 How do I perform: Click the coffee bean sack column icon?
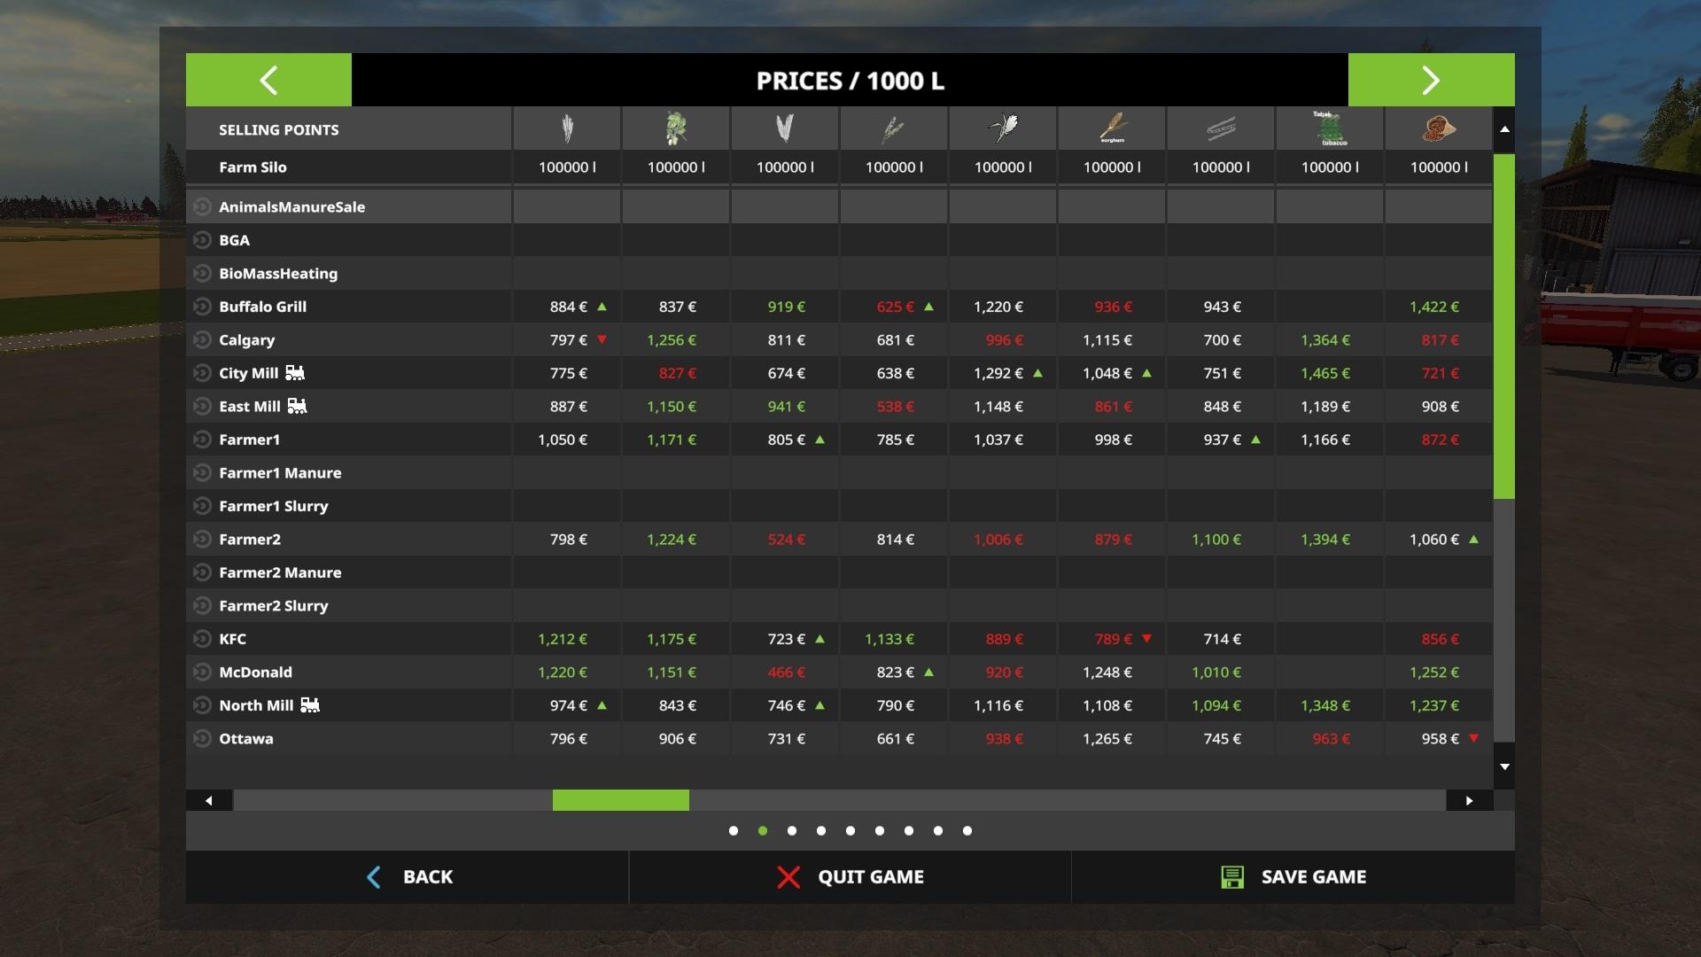click(1439, 128)
